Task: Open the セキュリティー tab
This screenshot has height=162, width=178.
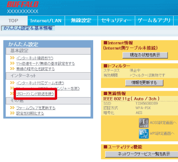Action: 116,21
